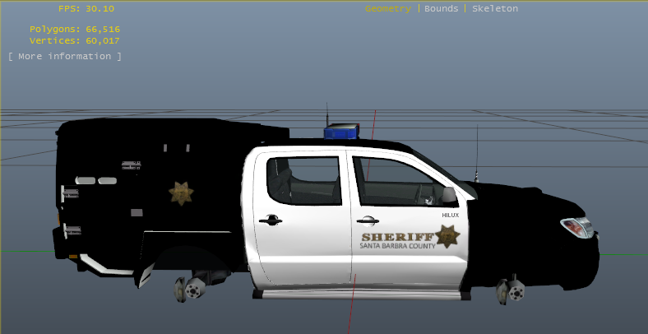The width and height of the screenshot is (648, 334).
Task: Click the rear wheel hub
Action: [x=193, y=289]
